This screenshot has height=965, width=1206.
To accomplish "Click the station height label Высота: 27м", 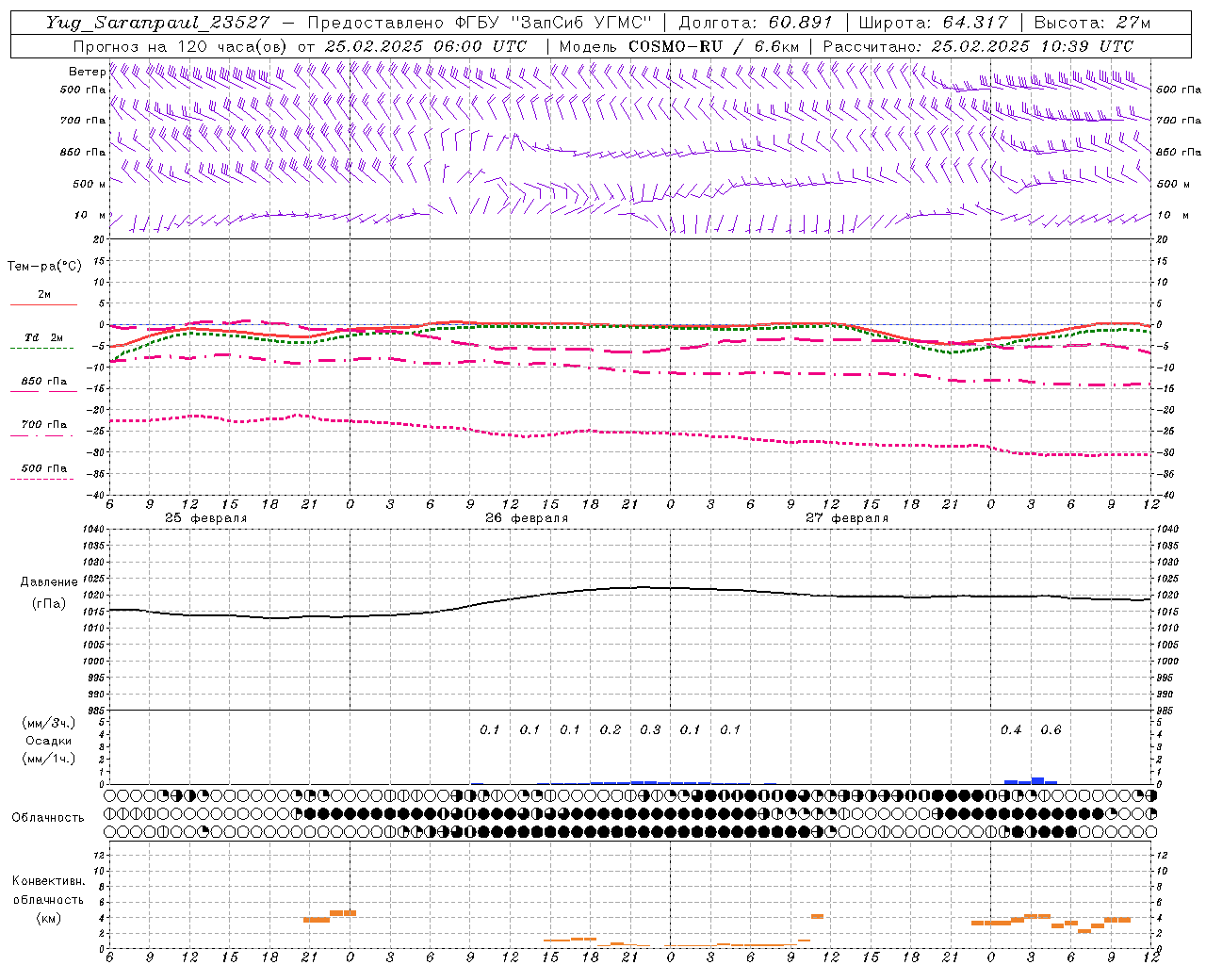I will point(1092,22).
